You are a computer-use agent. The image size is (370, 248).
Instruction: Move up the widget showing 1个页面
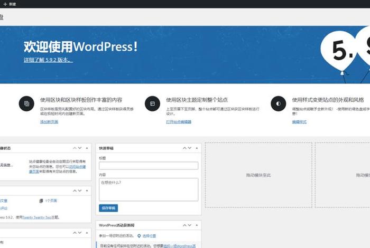[75, 190]
